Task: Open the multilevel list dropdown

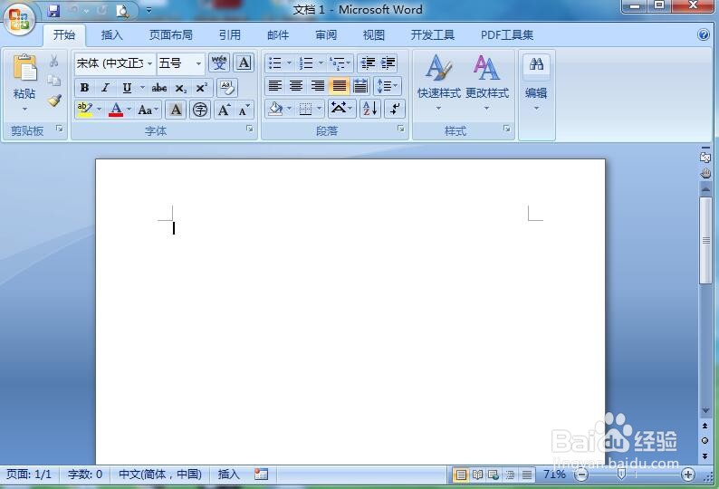Action: (340, 62)
